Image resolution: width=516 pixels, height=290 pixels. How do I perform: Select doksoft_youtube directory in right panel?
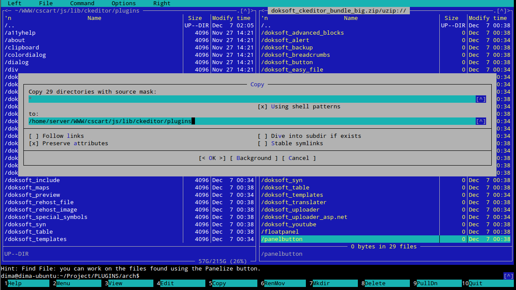pos(289,225)
